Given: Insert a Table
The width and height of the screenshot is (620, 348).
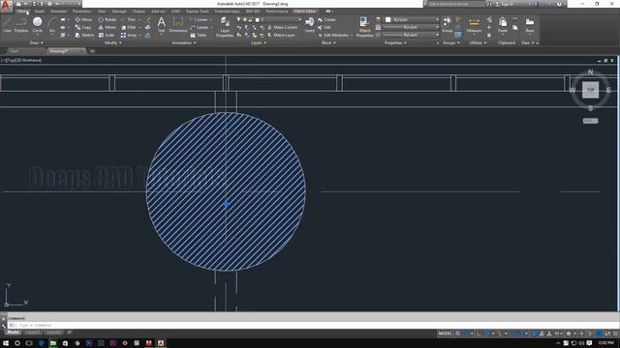Looking at the screenshot, I should 199,35.
